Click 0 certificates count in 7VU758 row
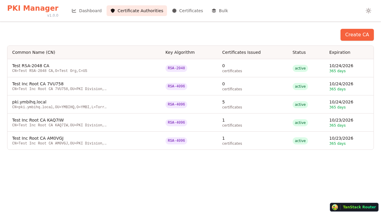This screenshot has height=214, width=381. pyautogui.click(x=232, y=86)
